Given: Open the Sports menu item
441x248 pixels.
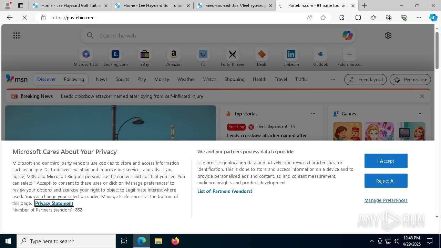Looking at the screenshot, I should tap(122, 79).
